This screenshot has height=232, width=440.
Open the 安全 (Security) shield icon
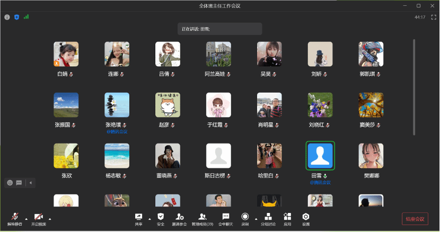tap(161, 218)
